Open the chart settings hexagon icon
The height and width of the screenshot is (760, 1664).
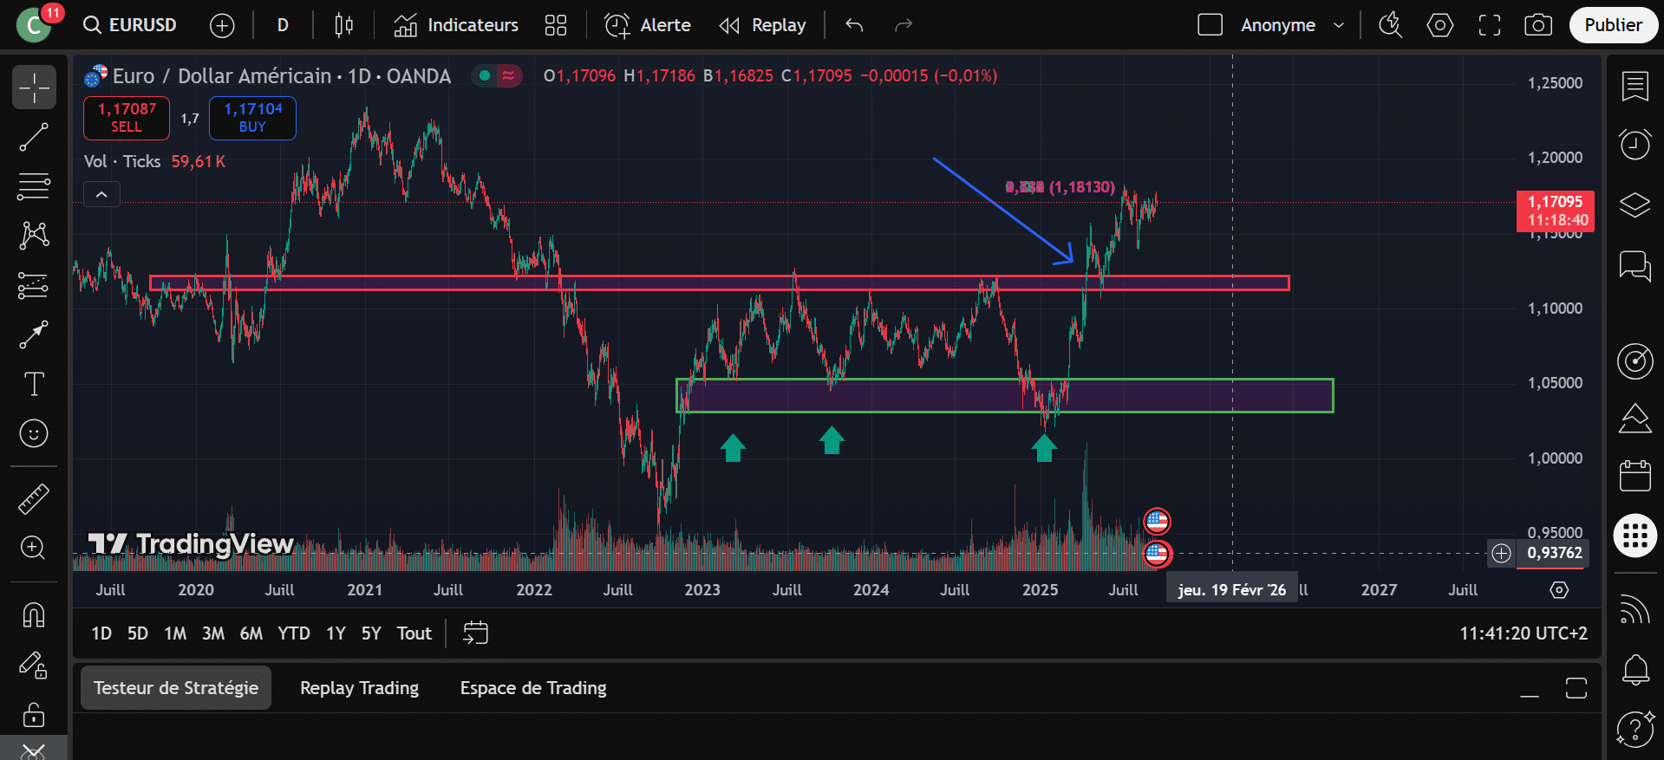pos(1440,25)
